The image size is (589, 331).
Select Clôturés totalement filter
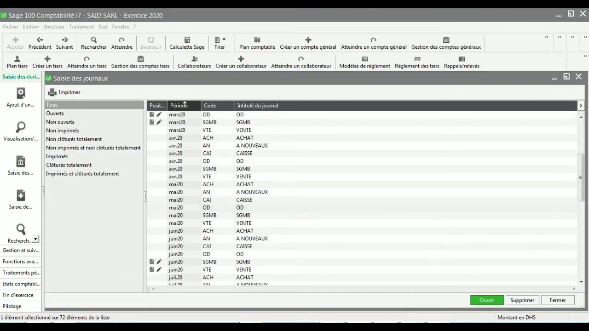(94, 165)
